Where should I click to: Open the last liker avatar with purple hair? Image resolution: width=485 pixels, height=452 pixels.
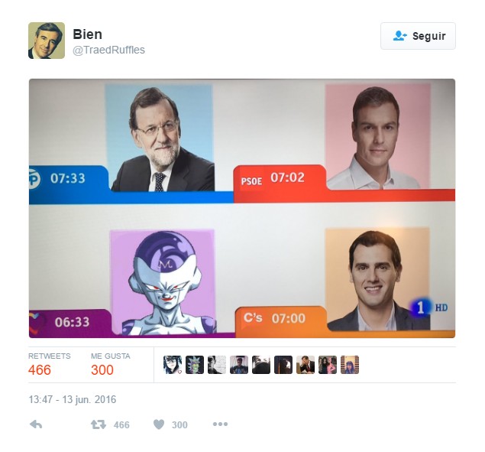(350, 365)
